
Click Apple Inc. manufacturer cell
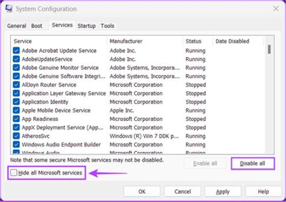(x=122, y=111)
